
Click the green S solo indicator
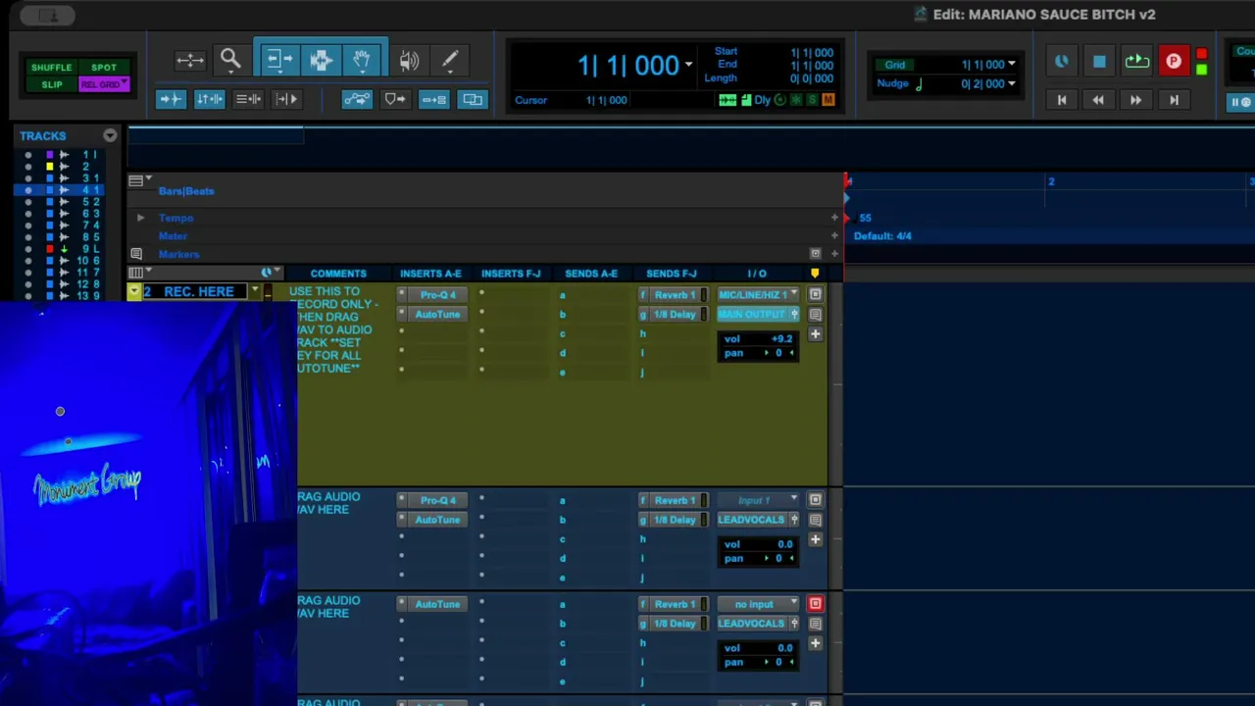pos(812,100)
